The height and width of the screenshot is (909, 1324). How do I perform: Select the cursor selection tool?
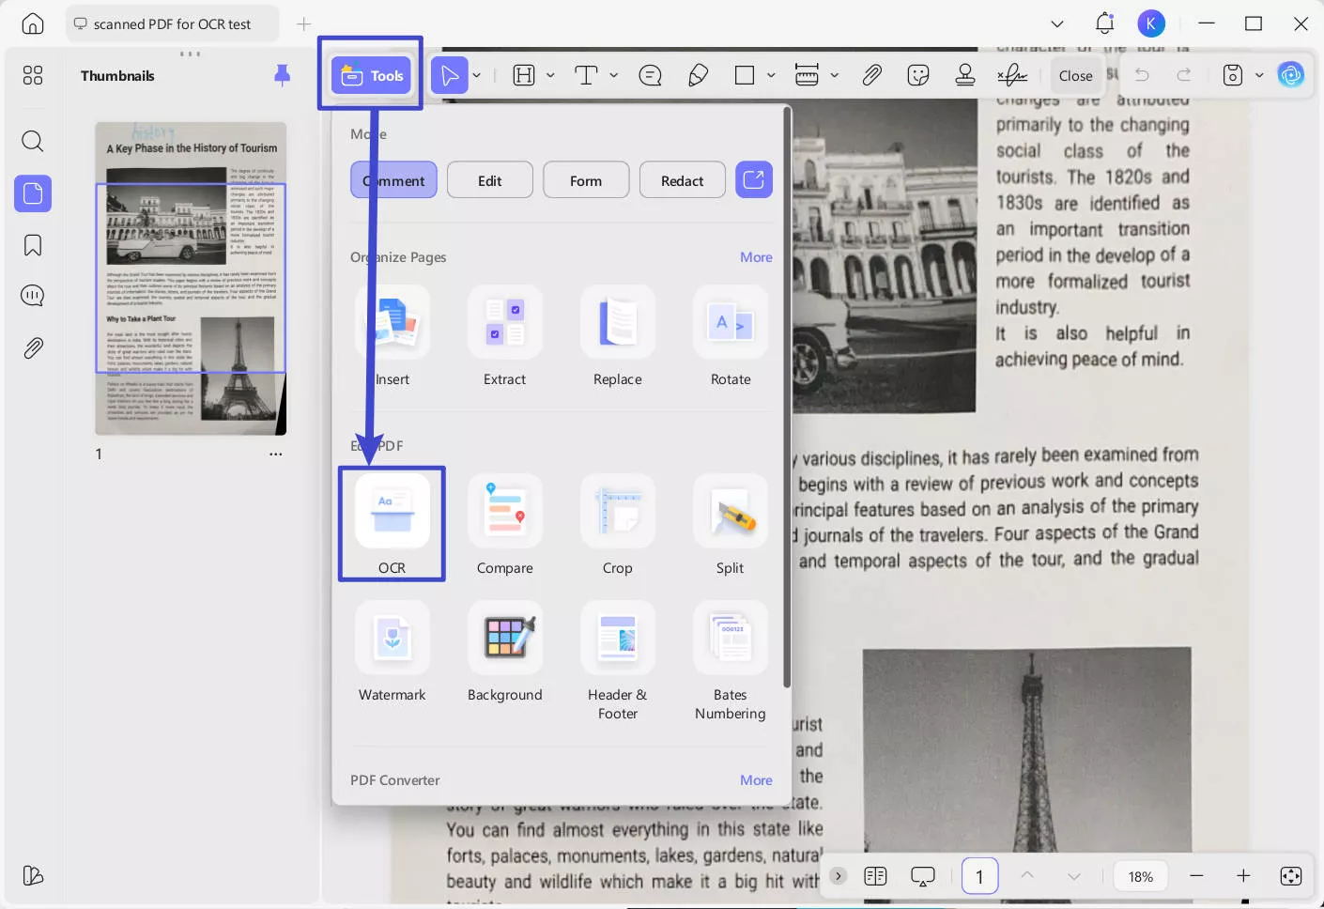pos(450,75)
